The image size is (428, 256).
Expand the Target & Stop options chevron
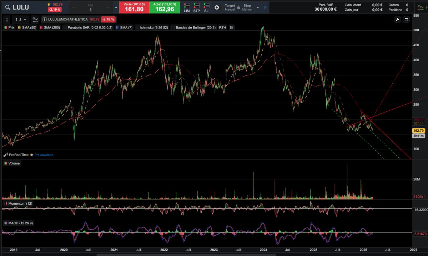point(257,7)
